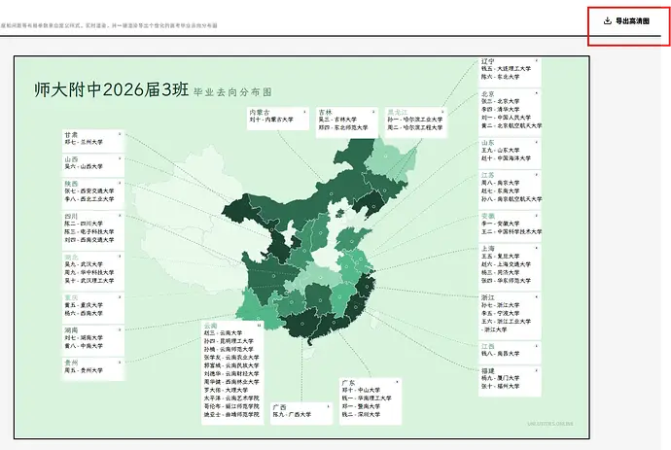Screen dimensions: 671x450
Task: Select the entry 陈九 - 广西大学
Action: pyautogui.click(x=292, y=414)
